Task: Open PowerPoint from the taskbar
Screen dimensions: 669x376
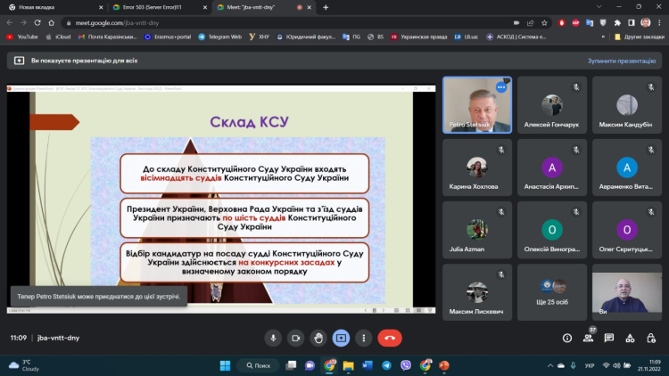Action: pos(444,365)
